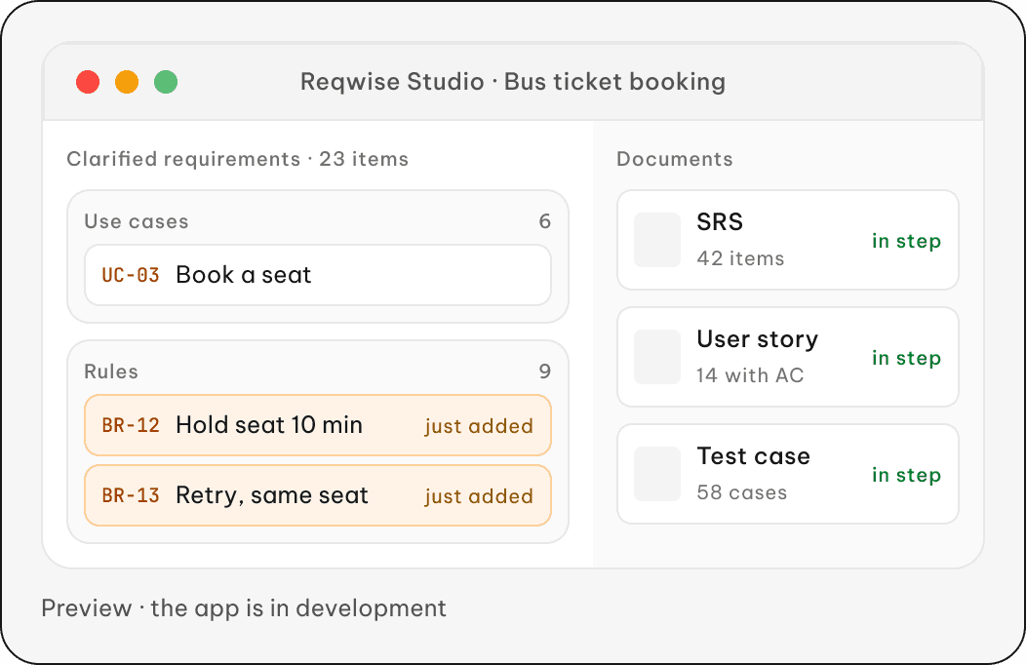Click the BR-12 rule ID code
Viewport: 1026px width, 665px height.
point(131,426)
